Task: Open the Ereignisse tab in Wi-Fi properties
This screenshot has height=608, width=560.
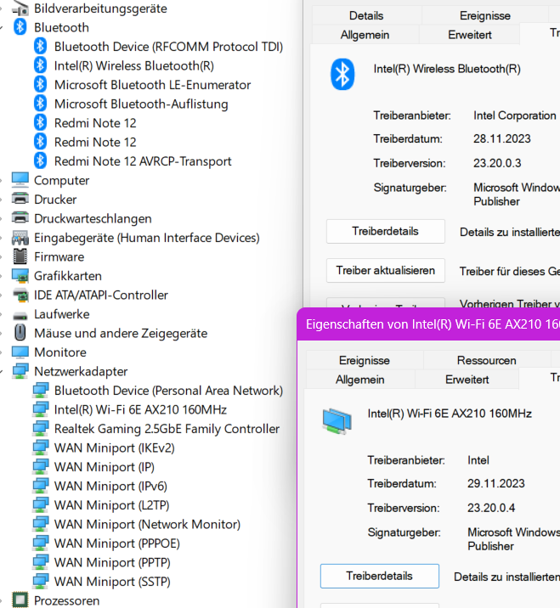Action: [x=364, y=360]
